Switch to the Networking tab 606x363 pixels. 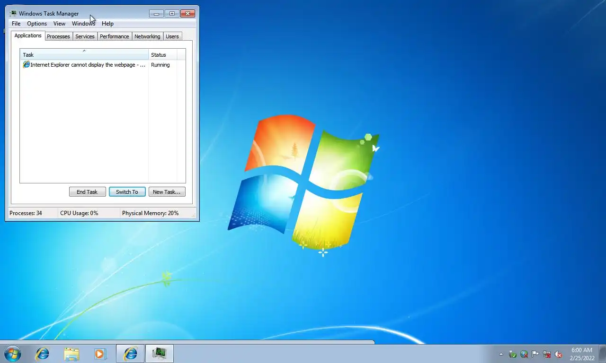tap(147, 36)
